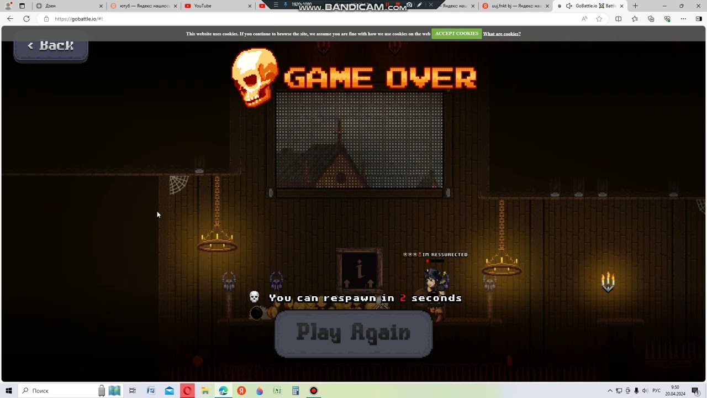This screenshot has width=707, height=398.
Task: Open tab actions menu
Action: [22, 6]
